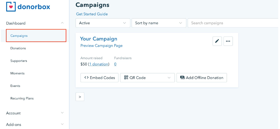Click the pencil edit campaign icon
This screenshot has width=280, height=129.
(x=217, y=41)
